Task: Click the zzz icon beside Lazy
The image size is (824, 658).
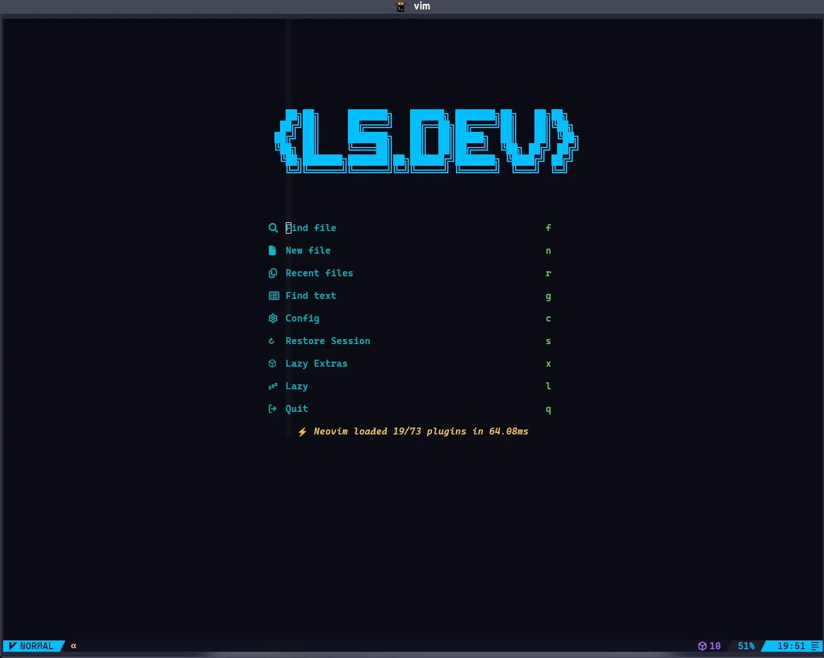Action: pos(273,386)
